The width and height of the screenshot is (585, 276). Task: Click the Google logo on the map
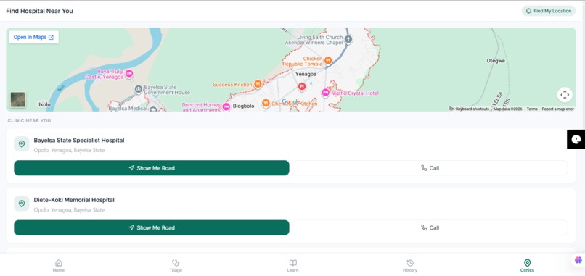point(290,102)
